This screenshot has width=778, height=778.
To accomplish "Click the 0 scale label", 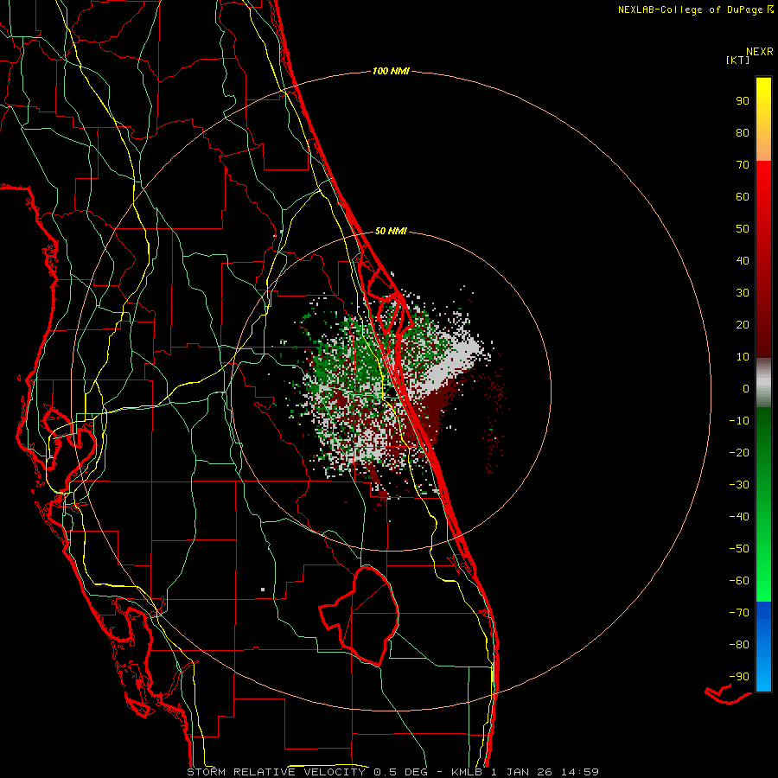I will [746, 388].
